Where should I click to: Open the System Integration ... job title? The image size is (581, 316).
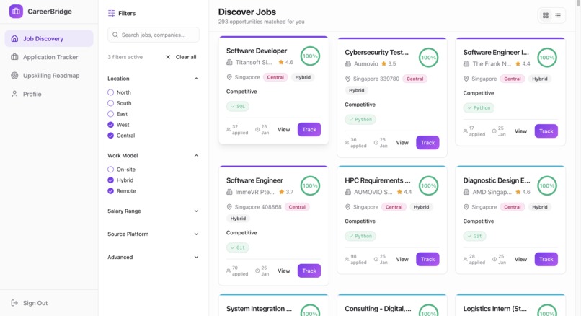pyautogui.click(x=259, y=309)
